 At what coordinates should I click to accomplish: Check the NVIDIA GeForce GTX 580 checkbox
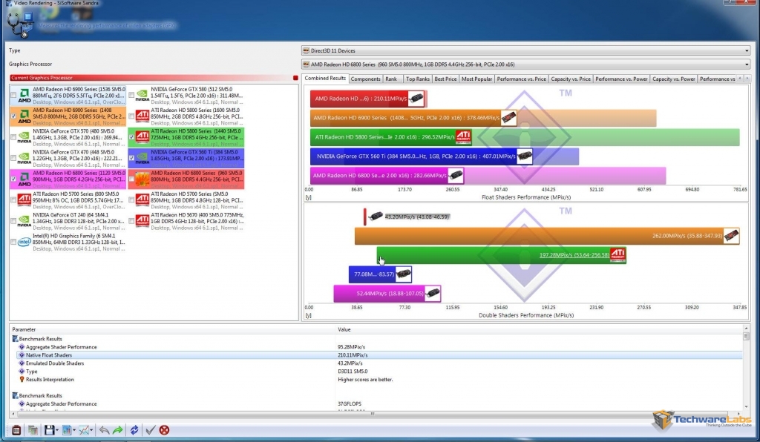(131, 96)
